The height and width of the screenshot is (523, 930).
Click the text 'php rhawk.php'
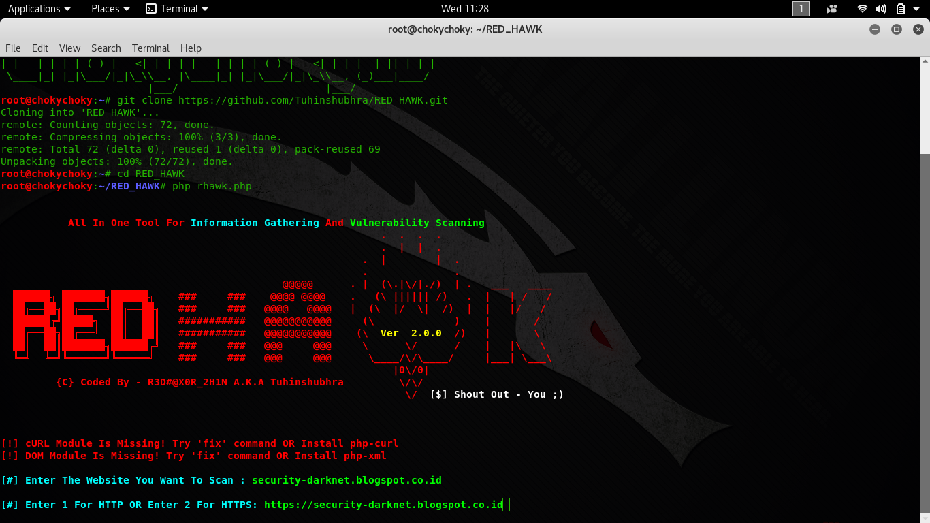212,186
